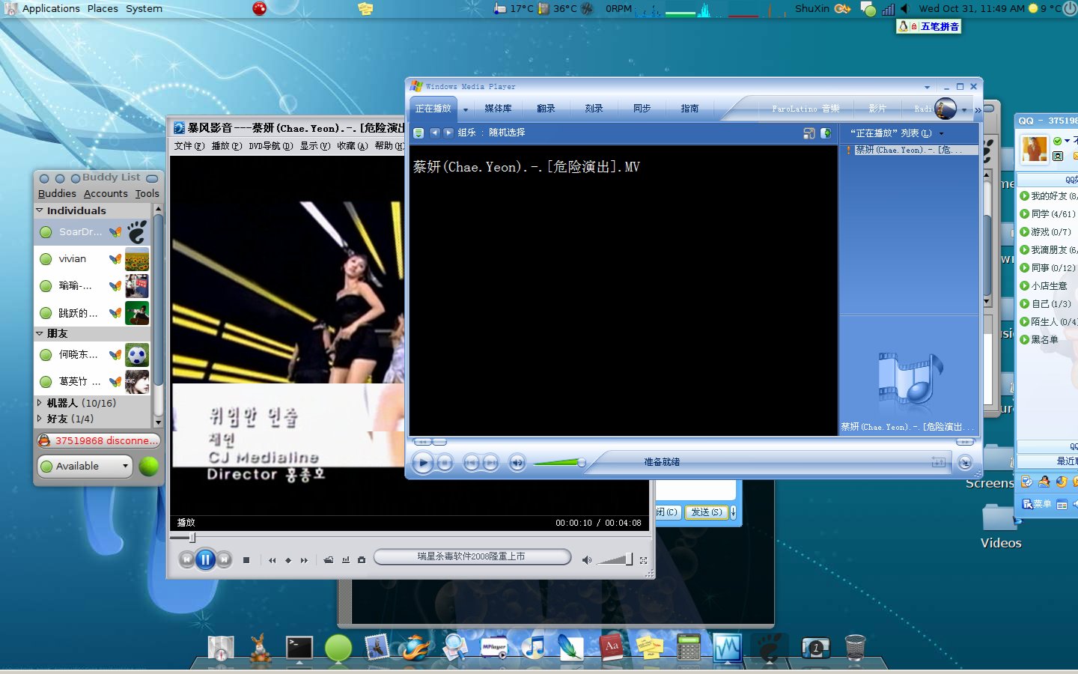Click Next track in Windows Media Player
Image resolution: width=1078 pixels, height=674 pixels.
click(490, 463)
